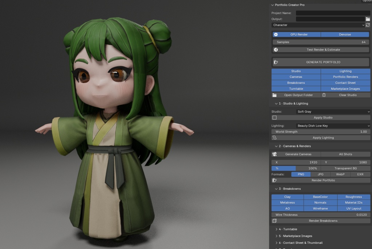
Task: Toggle Contact Sheet step
Action: [x=345, y=83]
